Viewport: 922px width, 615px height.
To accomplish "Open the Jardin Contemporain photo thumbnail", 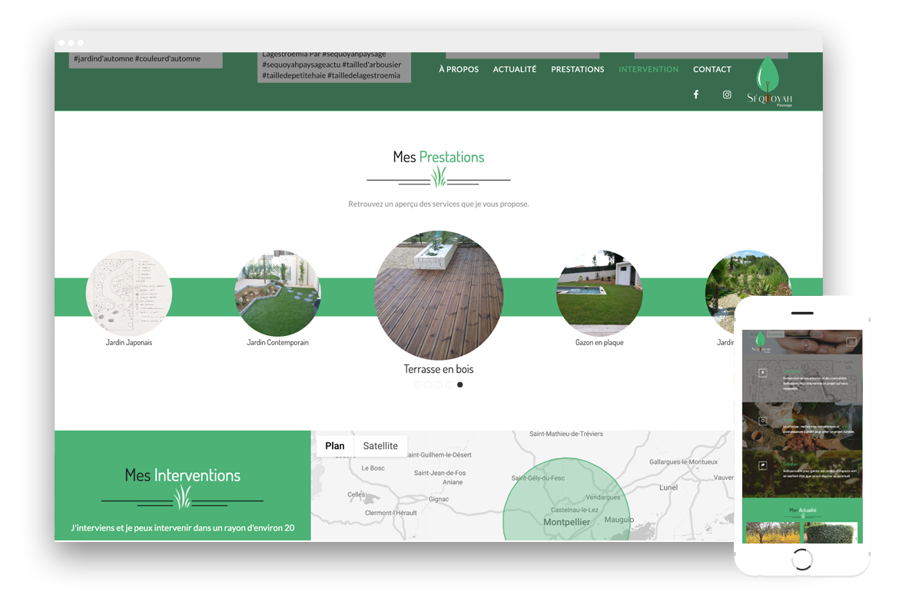I will [277, 293].
